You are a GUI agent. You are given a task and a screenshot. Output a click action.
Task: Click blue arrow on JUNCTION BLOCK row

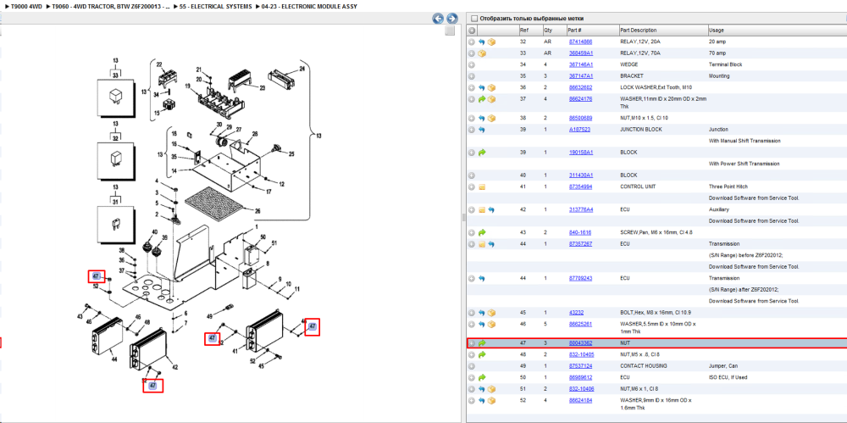tap(482, 130)
